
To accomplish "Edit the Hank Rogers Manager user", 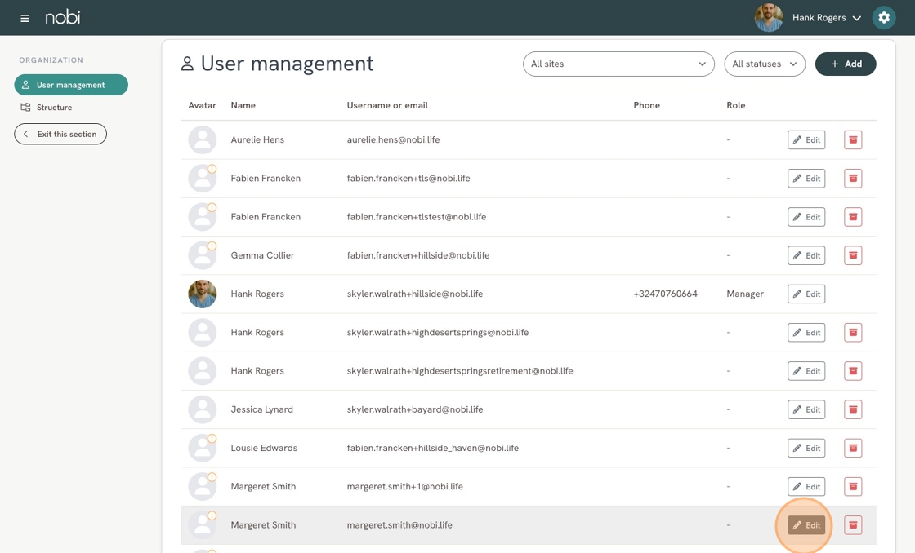I will click(x=806, y=294).
